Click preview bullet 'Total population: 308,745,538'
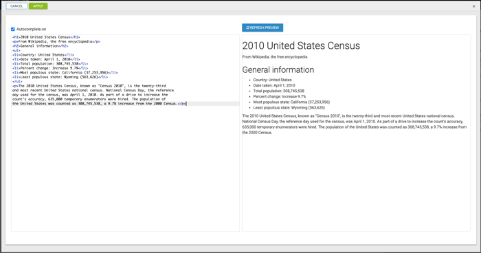The image size is (481, 253). click(x=278, y=91)
